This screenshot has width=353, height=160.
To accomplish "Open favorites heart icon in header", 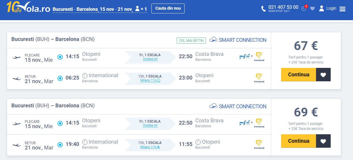I will 313,8.
